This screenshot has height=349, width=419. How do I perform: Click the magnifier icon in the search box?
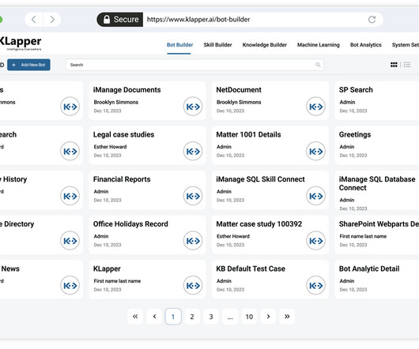[318, 65]
